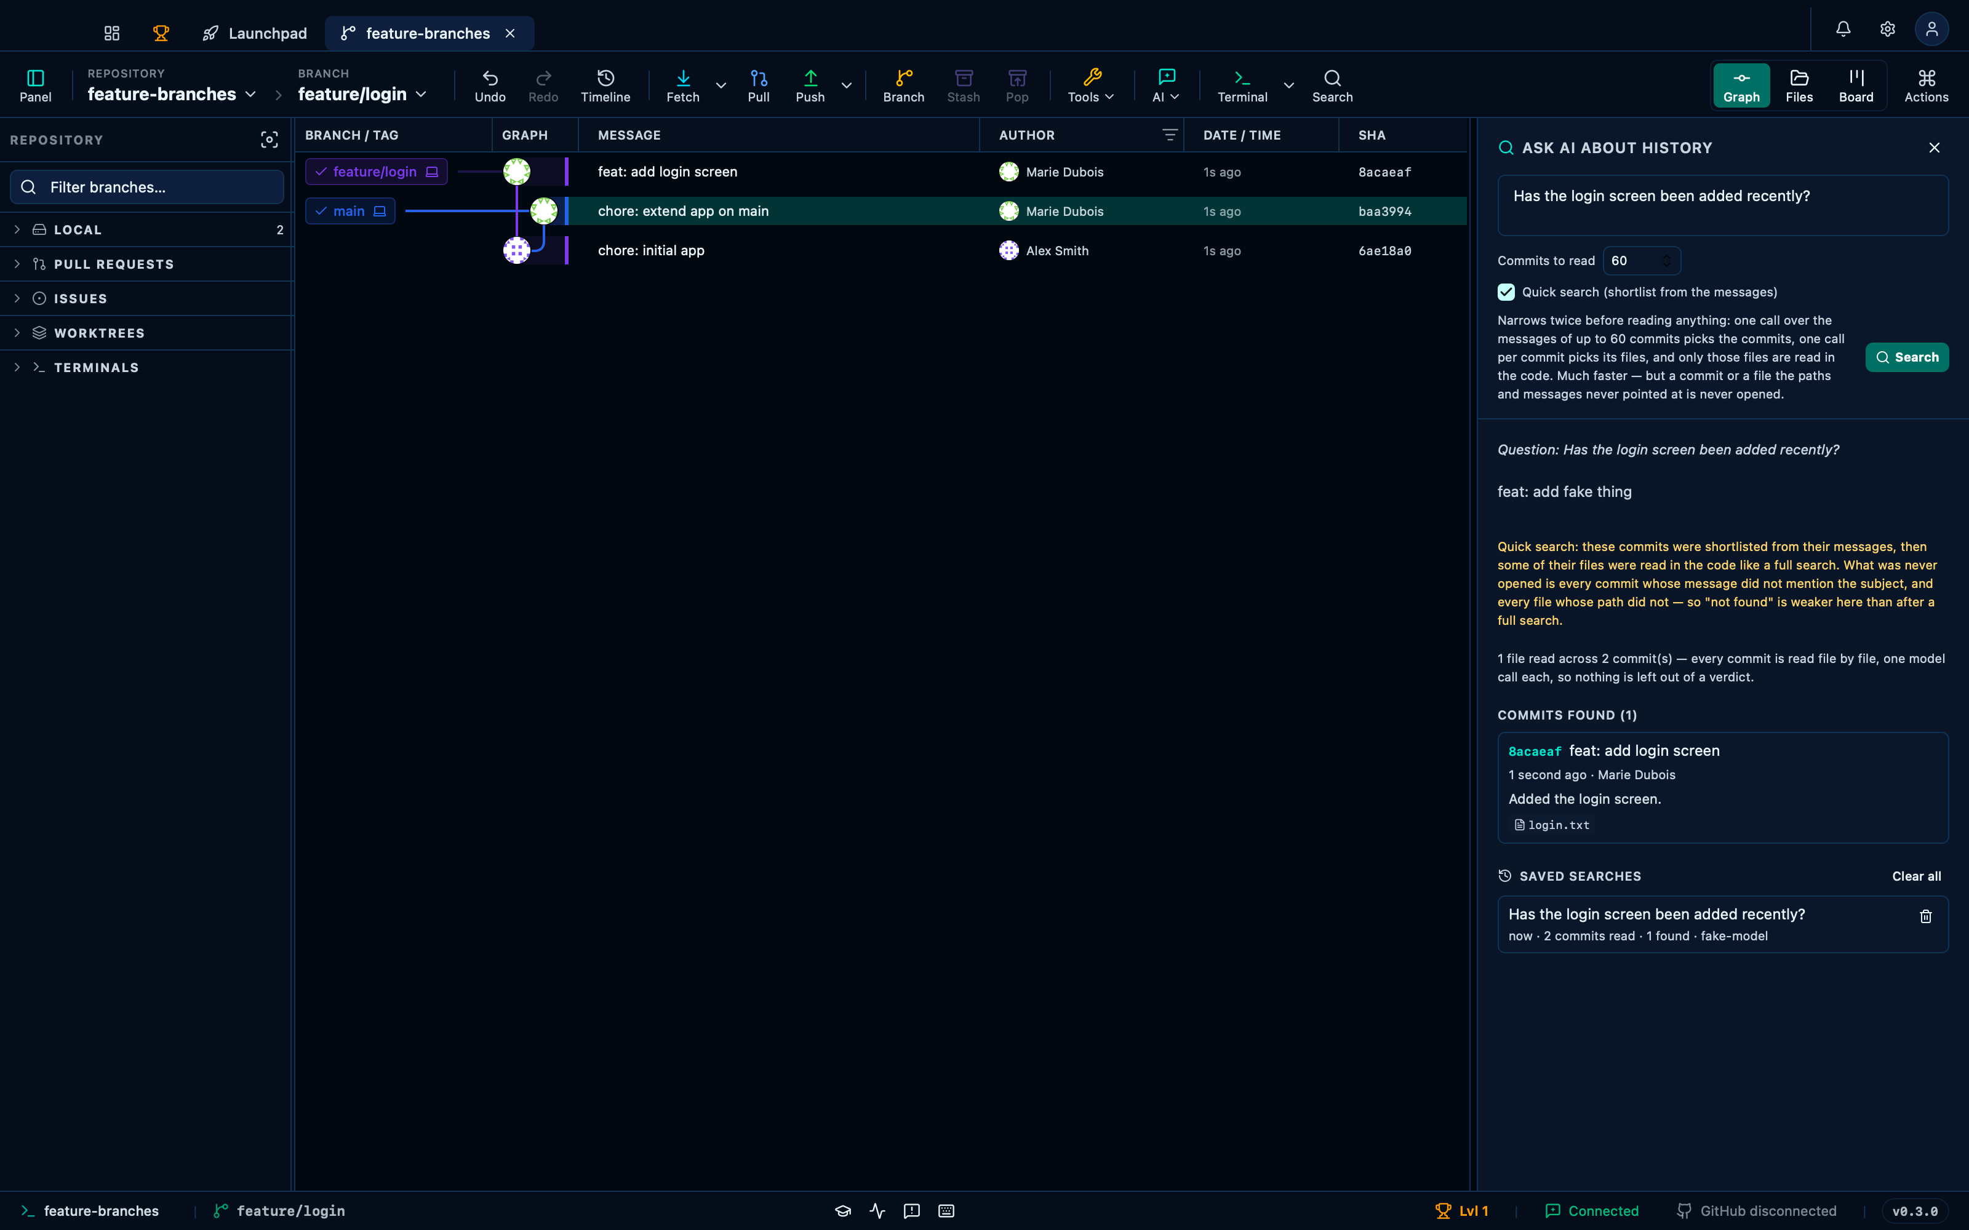
Task: Switch to the Board view
Action: tap(1856, 85)
